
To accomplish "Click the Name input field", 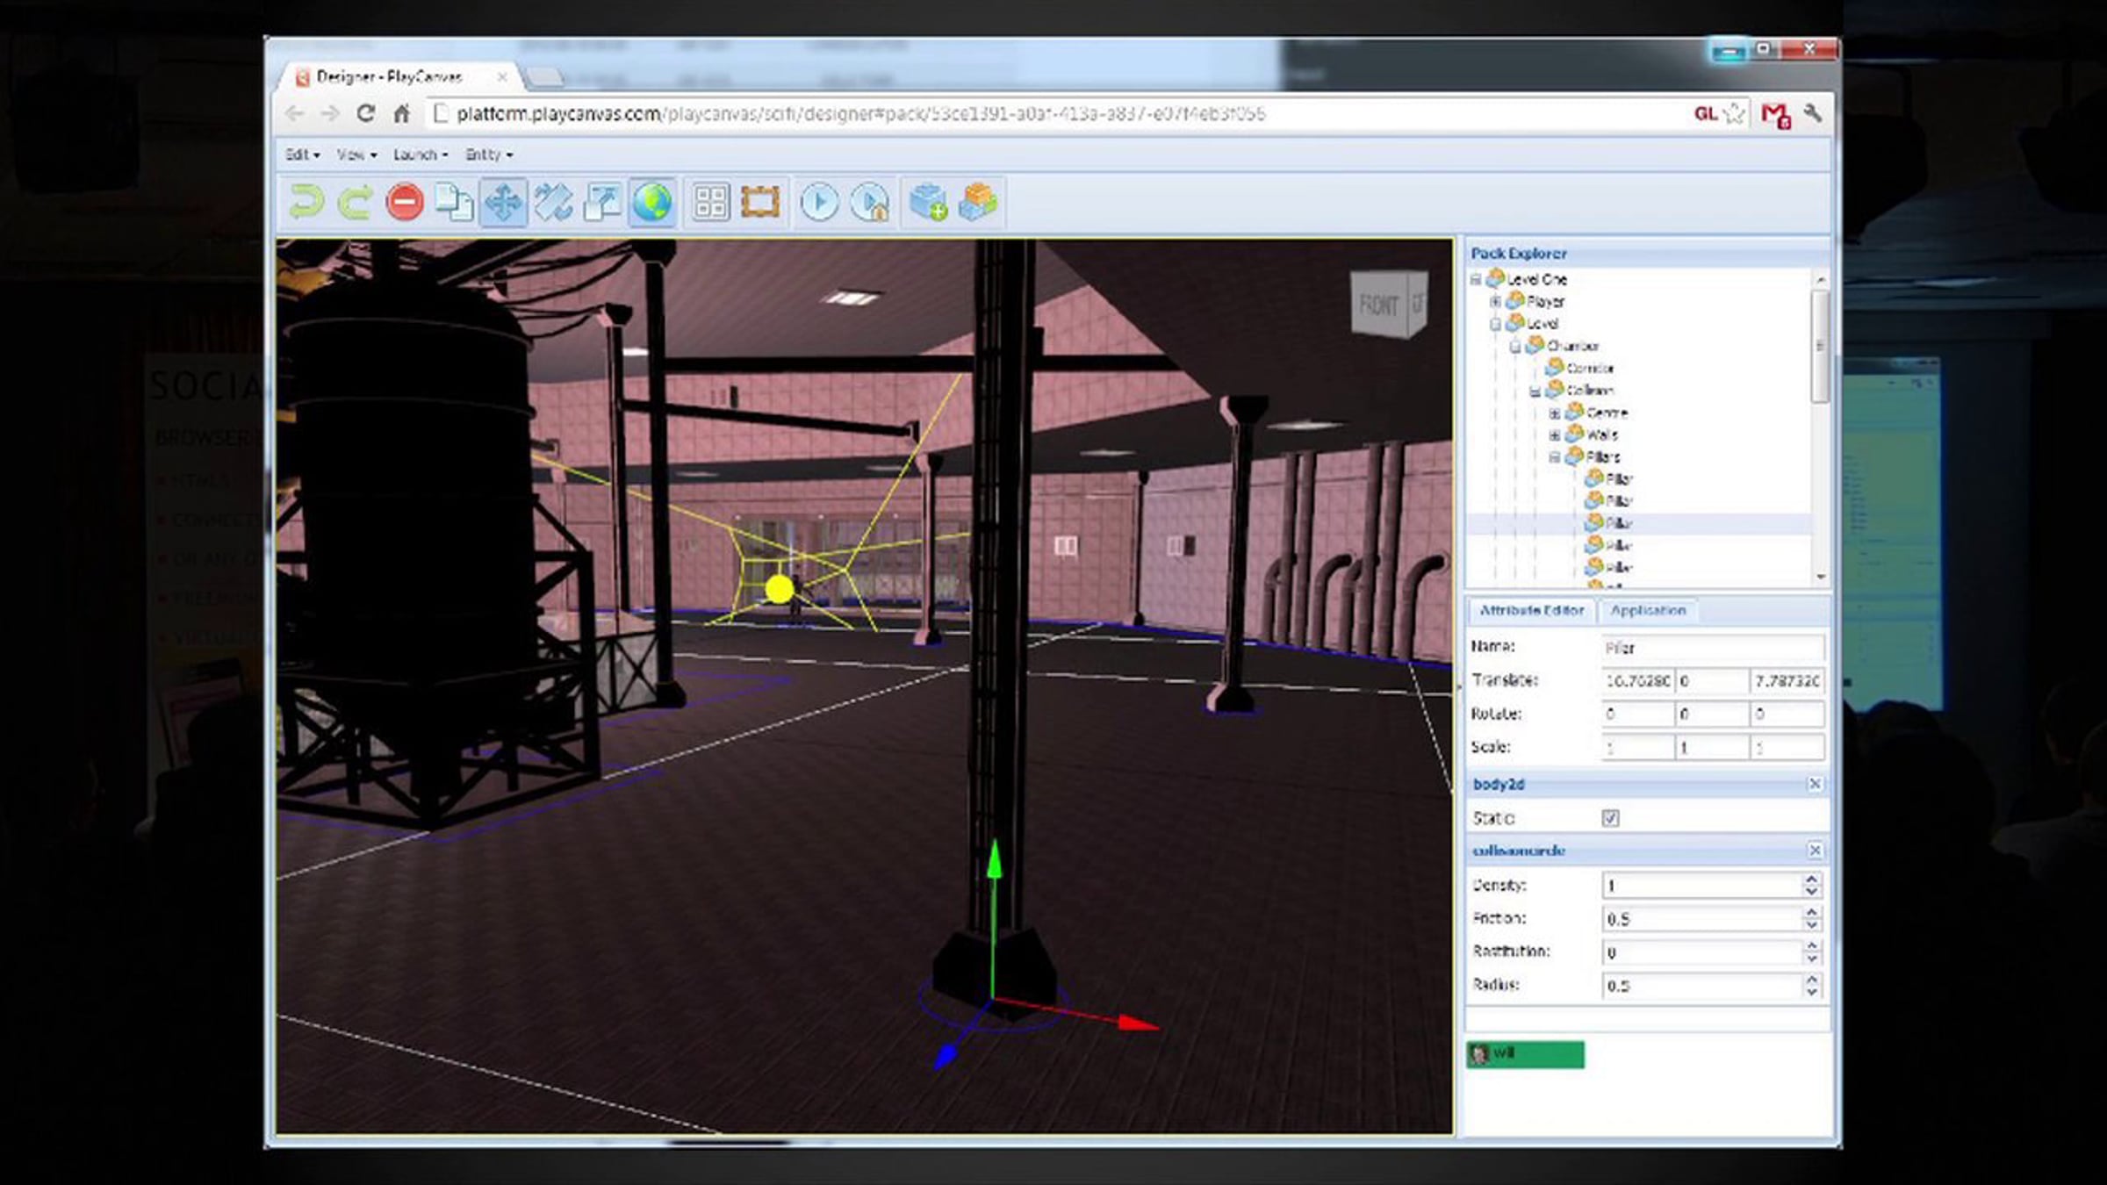I will pos(1712,648).
